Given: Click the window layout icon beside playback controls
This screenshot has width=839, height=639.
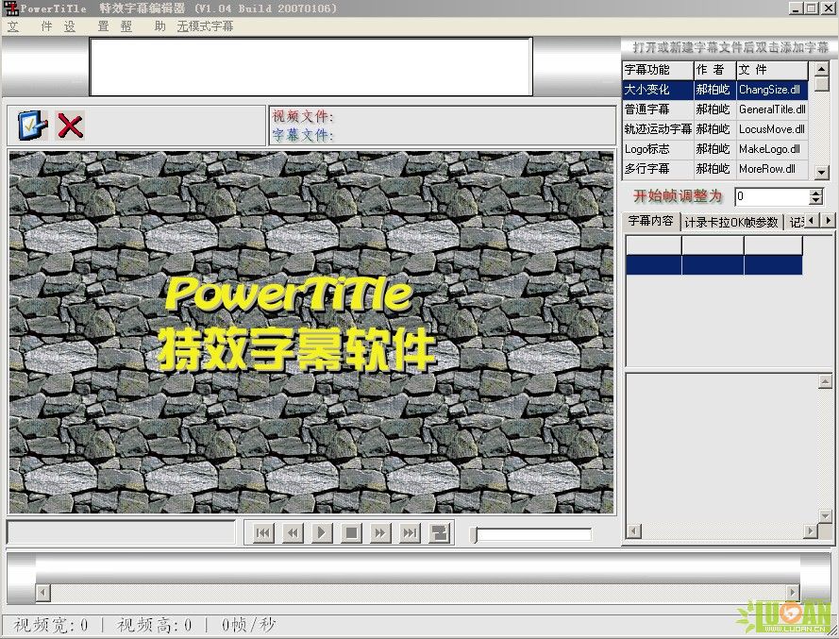Looking at the screenshot, I should [x=439, y=533].
